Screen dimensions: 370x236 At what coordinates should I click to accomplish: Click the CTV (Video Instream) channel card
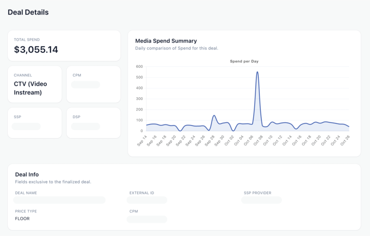click(x=34, y=84)
